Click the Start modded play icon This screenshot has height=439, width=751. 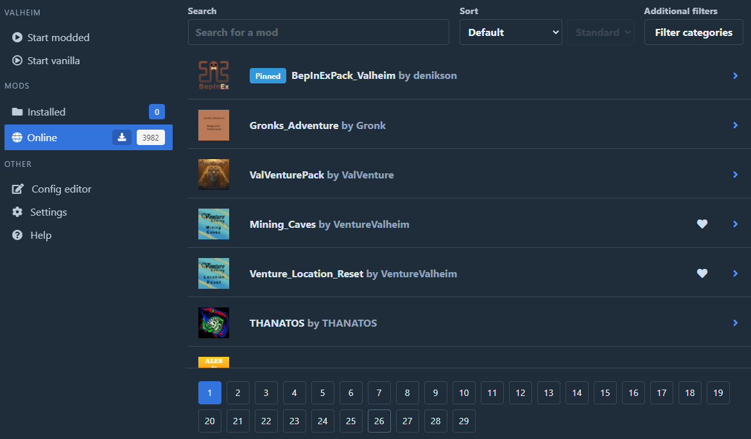(17, 37)
